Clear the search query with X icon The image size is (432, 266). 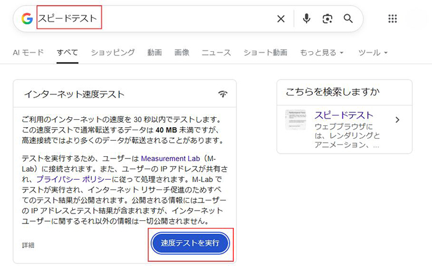tap(281, 19)
